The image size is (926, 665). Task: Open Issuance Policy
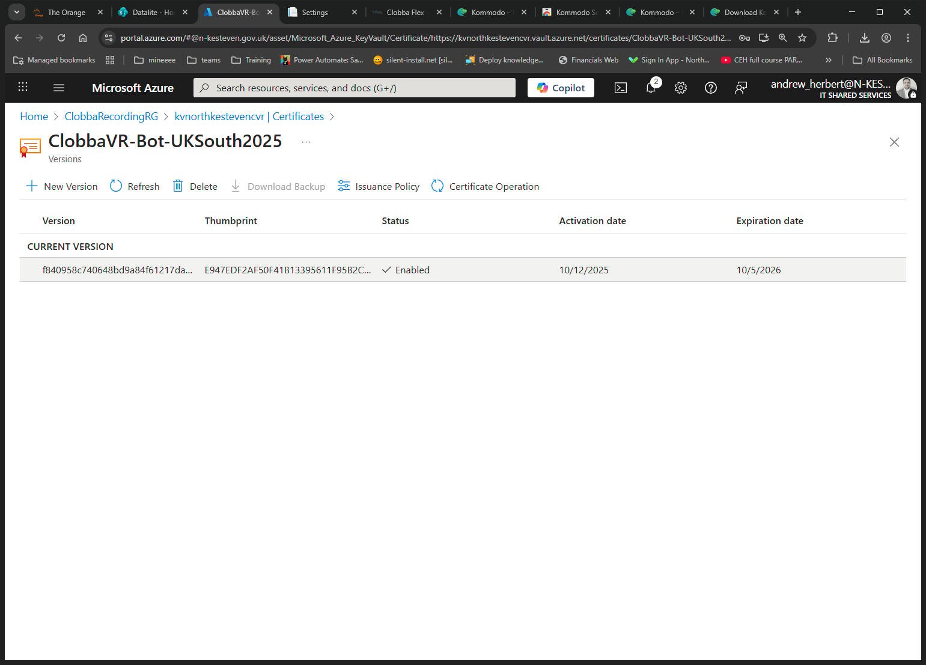coord(379,186)
